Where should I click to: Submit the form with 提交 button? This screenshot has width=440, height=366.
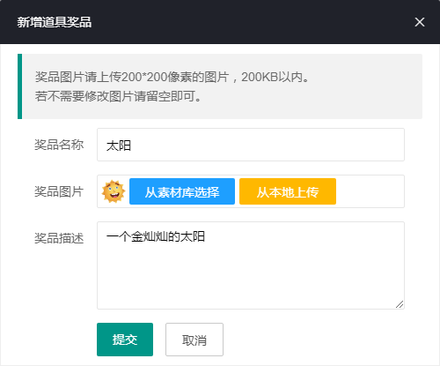coord(125,340)
